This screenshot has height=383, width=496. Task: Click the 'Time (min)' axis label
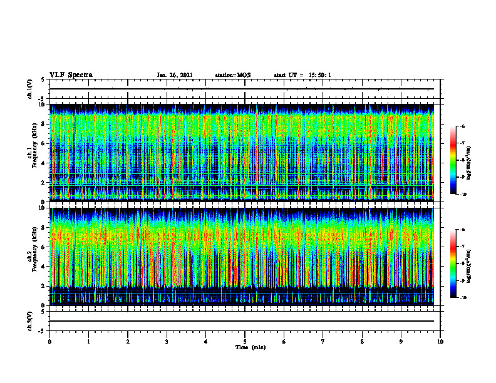tap(251, 347)
